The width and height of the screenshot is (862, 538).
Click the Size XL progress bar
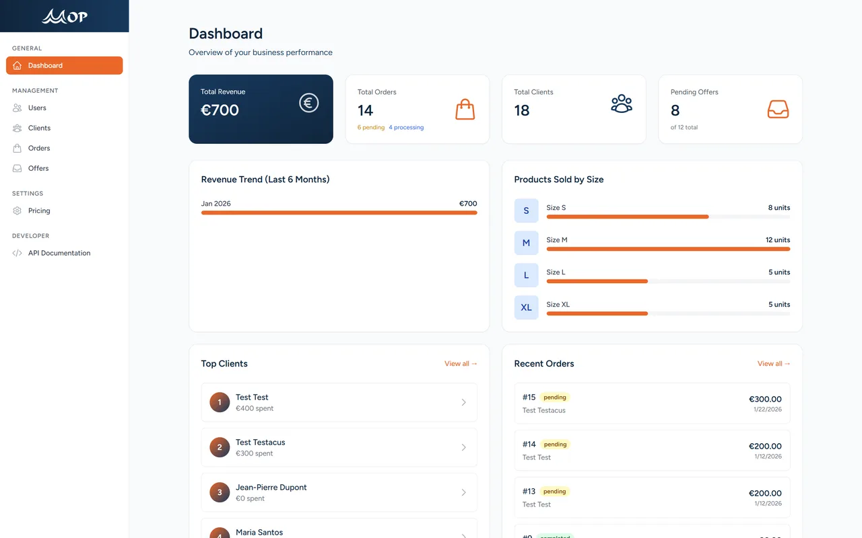668,313
